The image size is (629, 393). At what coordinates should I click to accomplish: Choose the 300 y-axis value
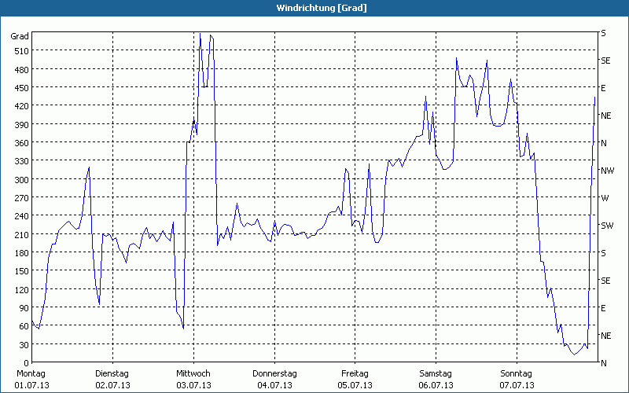(22, 180)
